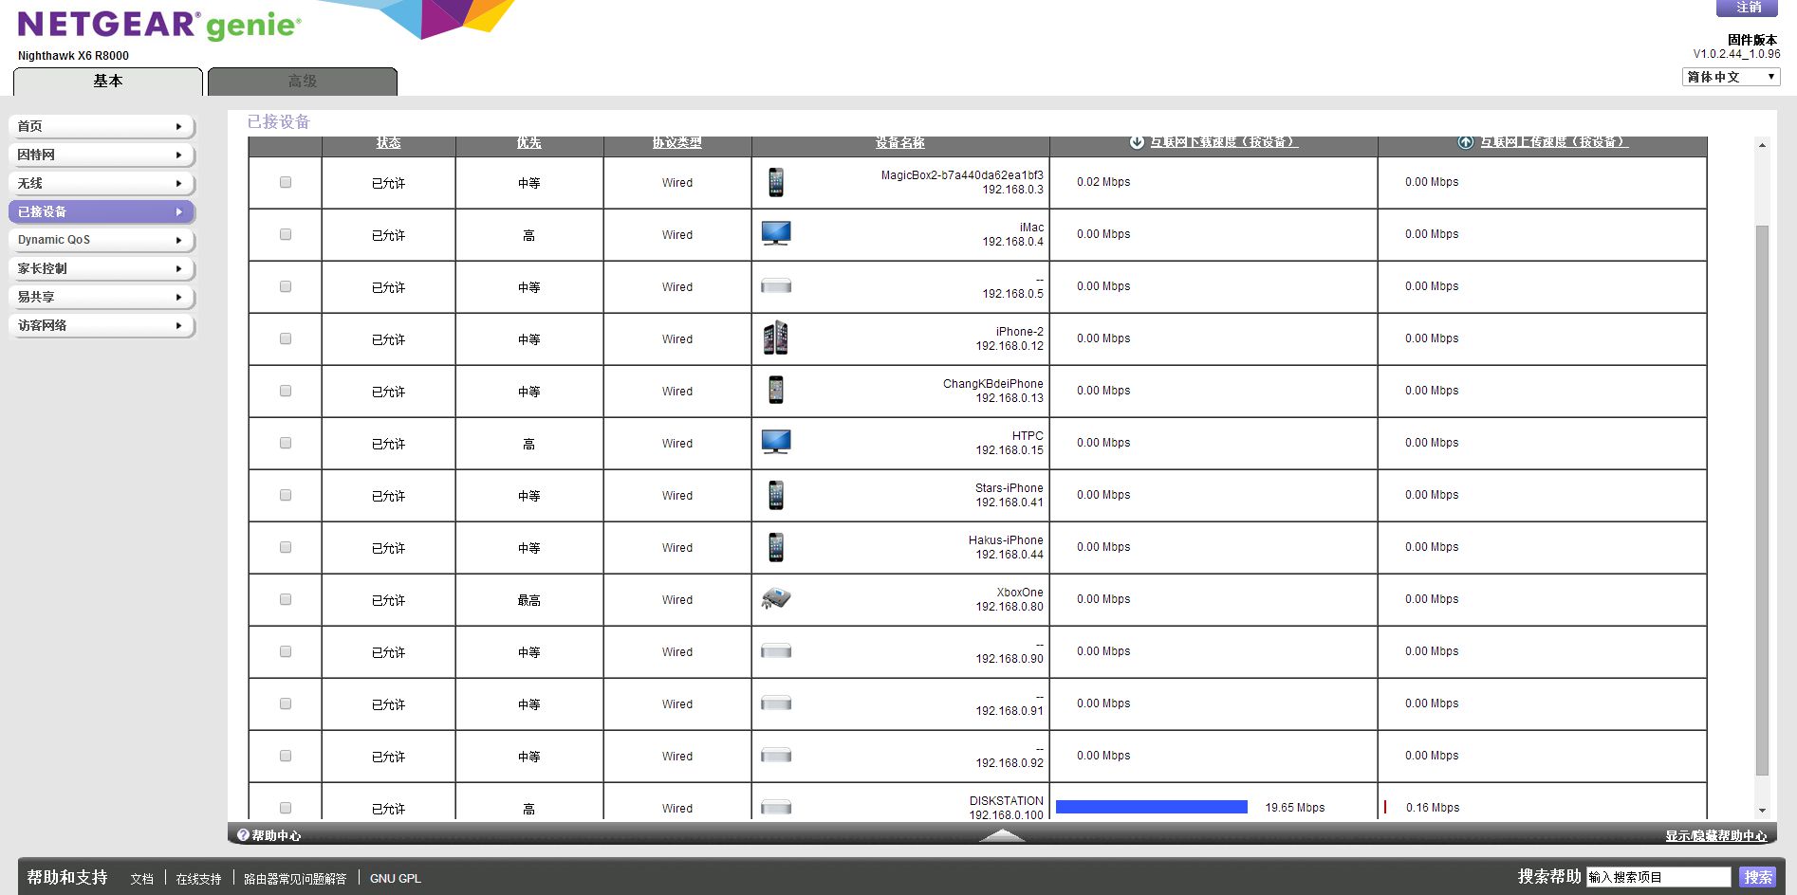The width and height of the screenshot is (1797, 895).
Task: Open the GNU GPL link
Action: (396, 879)
